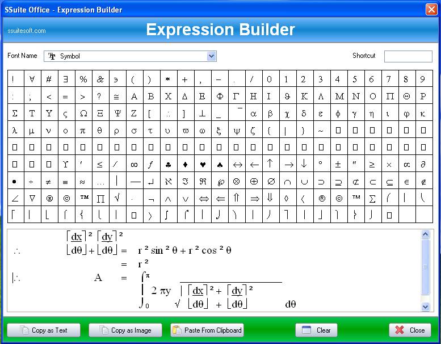This screenshot has height=344, width=441.
Task: Open the Font Name dropdown list
Action: point(211,56)
